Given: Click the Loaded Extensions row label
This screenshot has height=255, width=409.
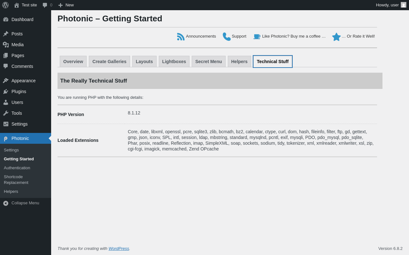Looking at the screenshot, I should point(78,140).
